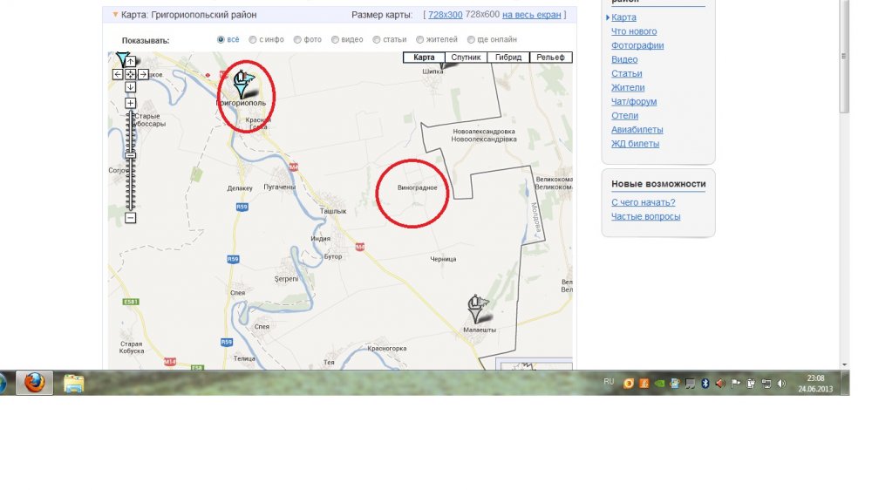Screen dimensions: 872x490
Task: Open the 'Частые вопросы' link
Action: pos(645,216)
